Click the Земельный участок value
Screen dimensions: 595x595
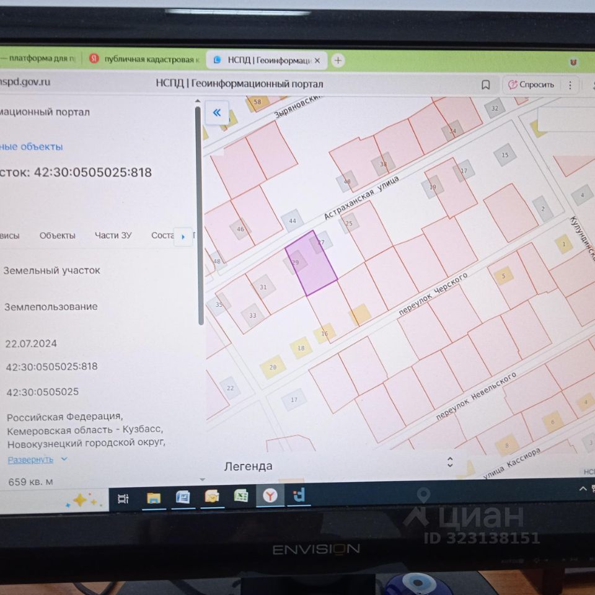pyautogui.click(x=51, y=271)
